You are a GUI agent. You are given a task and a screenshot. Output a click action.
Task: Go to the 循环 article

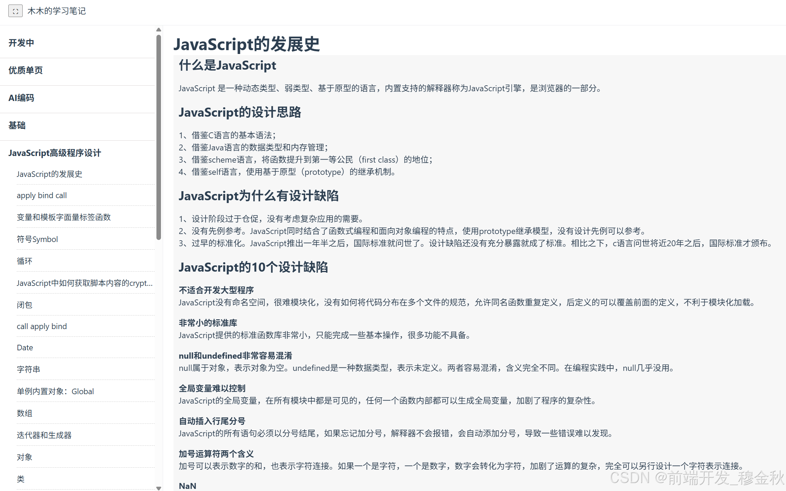point(24,261)
